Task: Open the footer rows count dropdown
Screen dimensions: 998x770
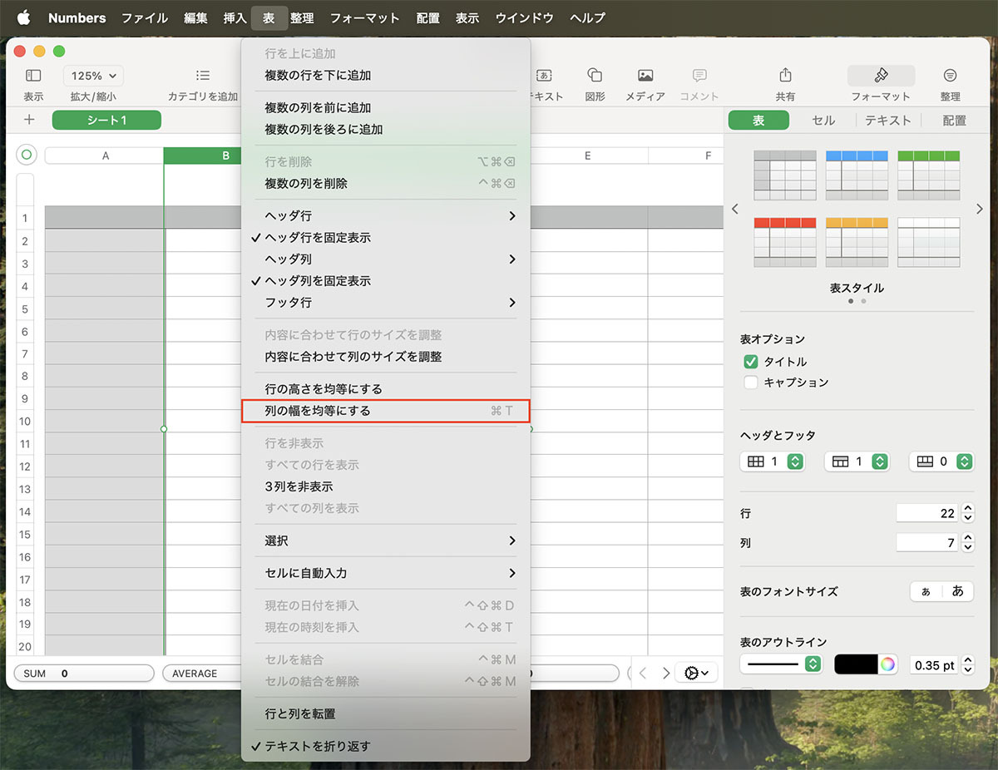Action: (941, 462)
